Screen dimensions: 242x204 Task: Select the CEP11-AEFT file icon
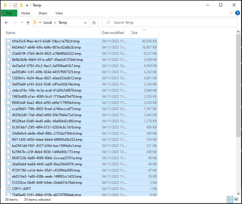click(x=8, y=189)
